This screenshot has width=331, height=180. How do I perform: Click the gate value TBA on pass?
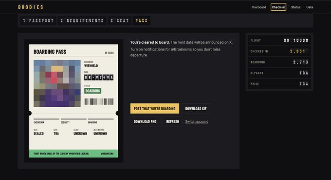pyautogui.click(x=56, y=133)
